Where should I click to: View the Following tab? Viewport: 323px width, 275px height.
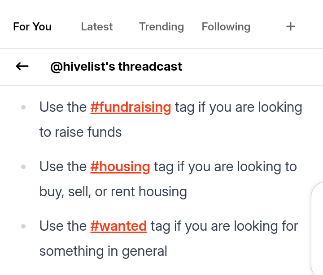pos(226,27)
